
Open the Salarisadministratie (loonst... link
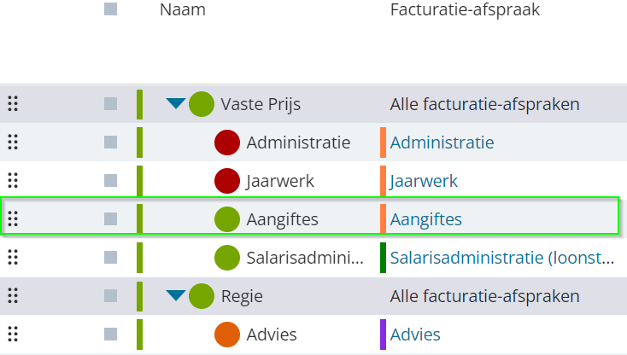(501, 258)
